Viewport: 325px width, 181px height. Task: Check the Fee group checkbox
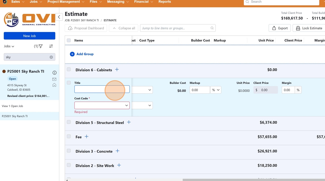69,136
